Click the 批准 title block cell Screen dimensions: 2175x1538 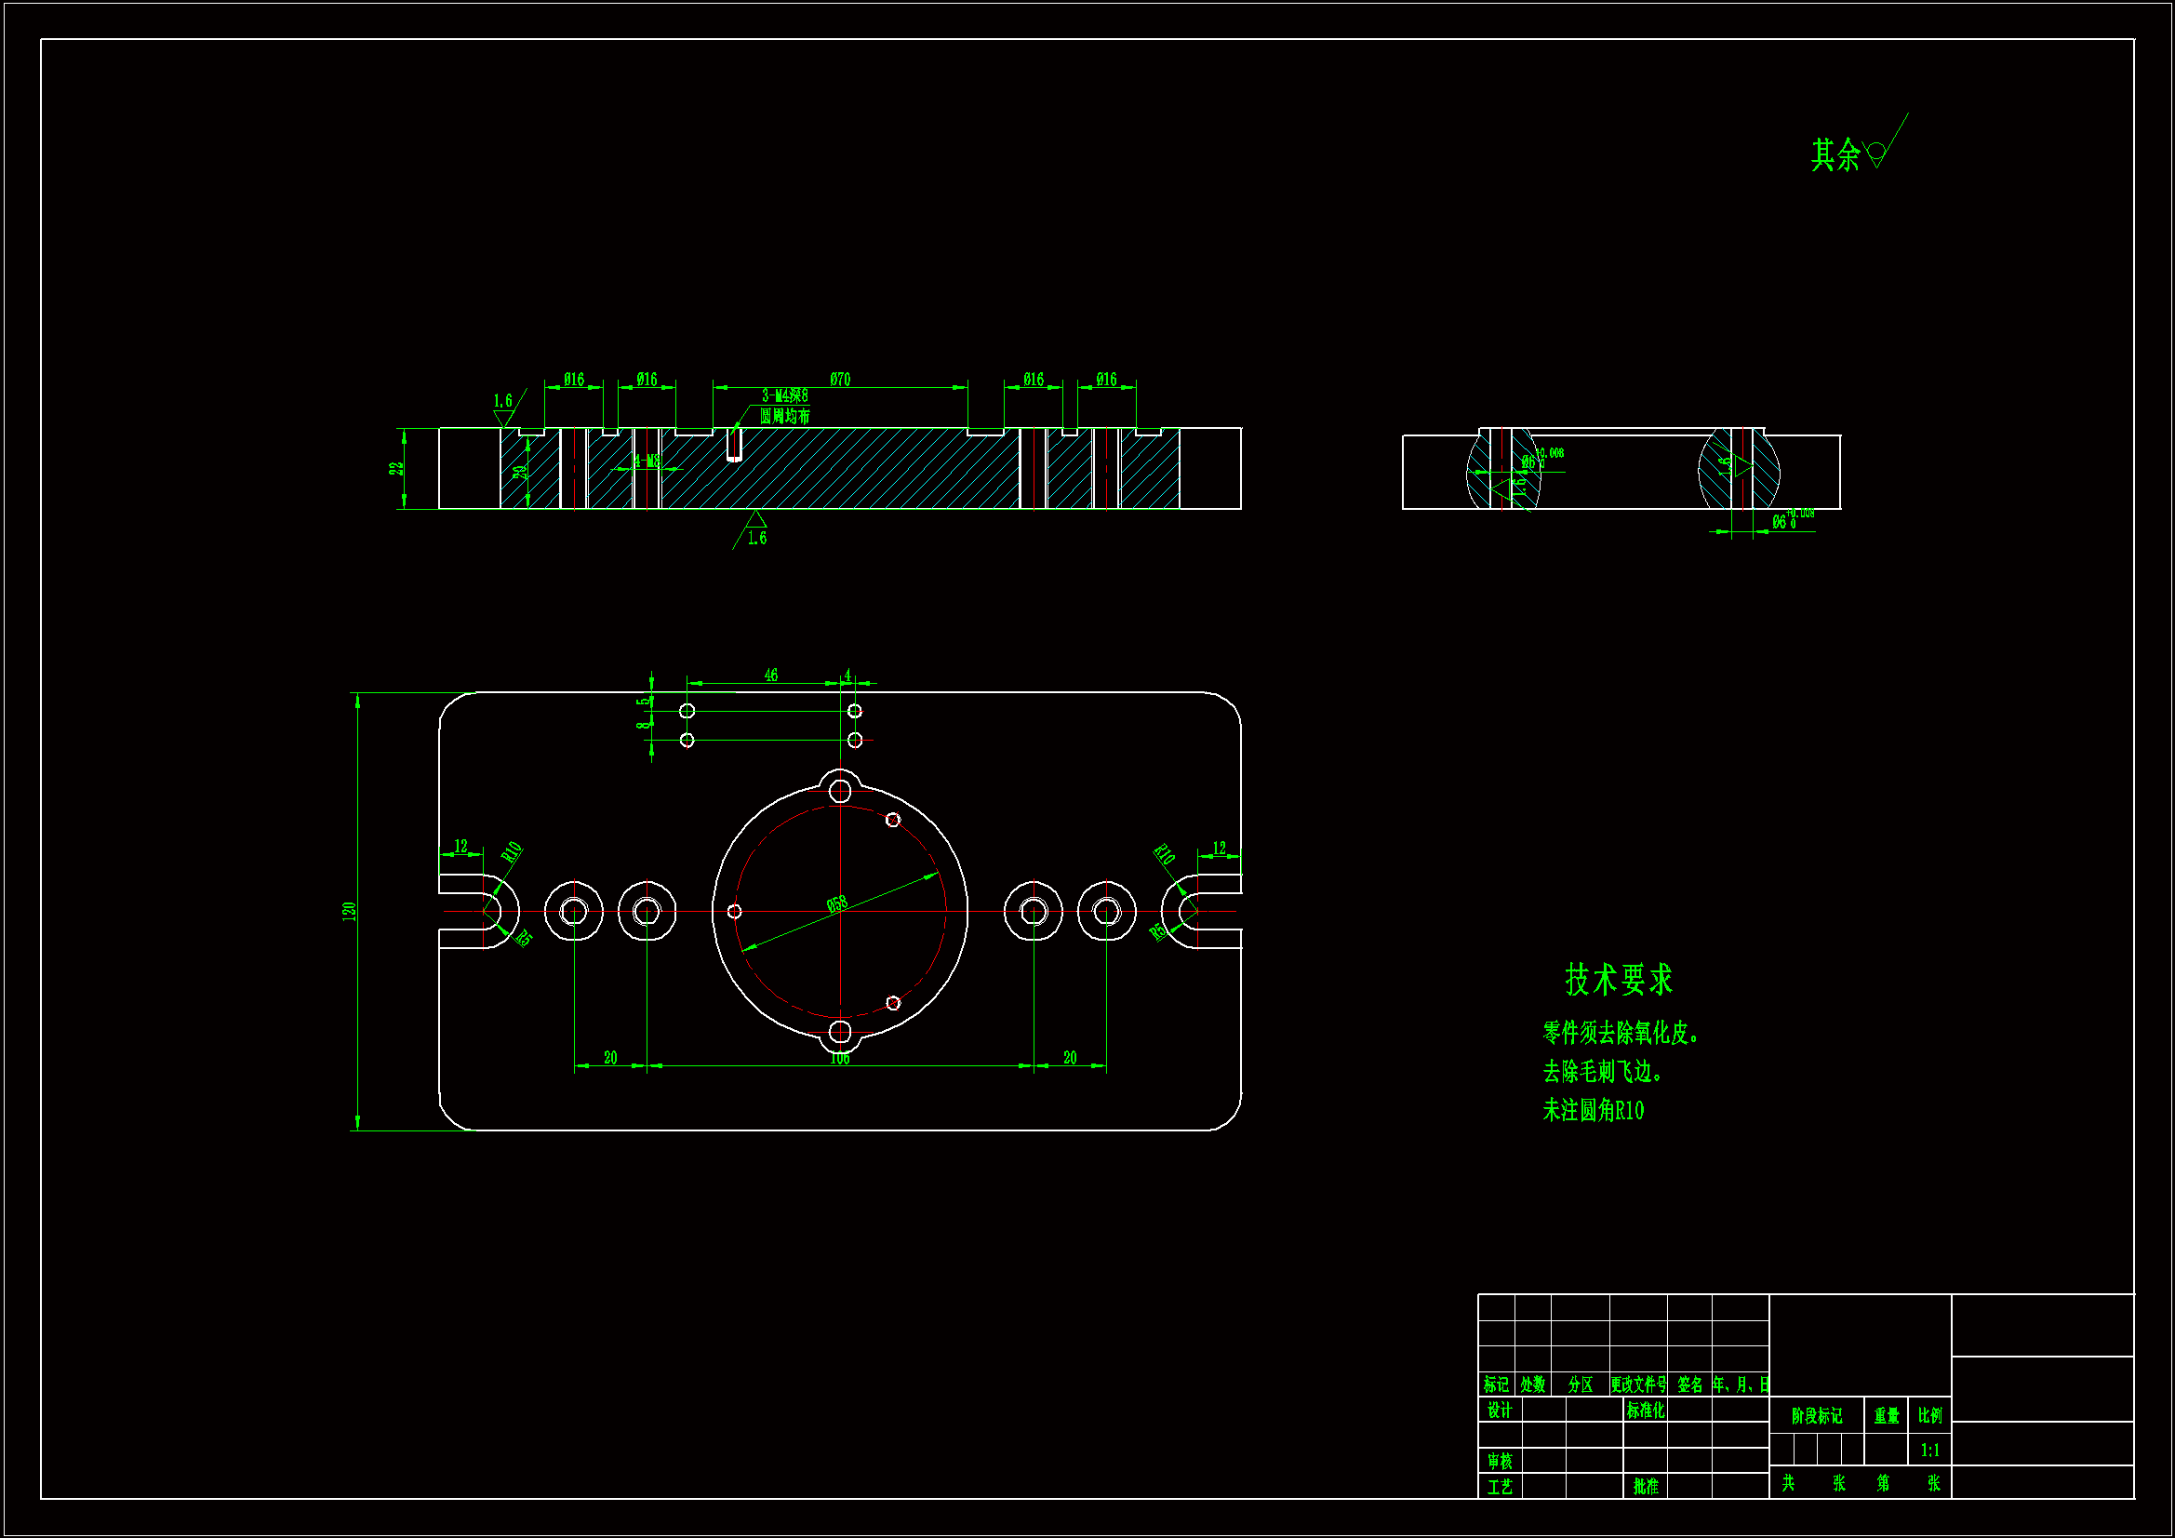coord(1646,1487)
